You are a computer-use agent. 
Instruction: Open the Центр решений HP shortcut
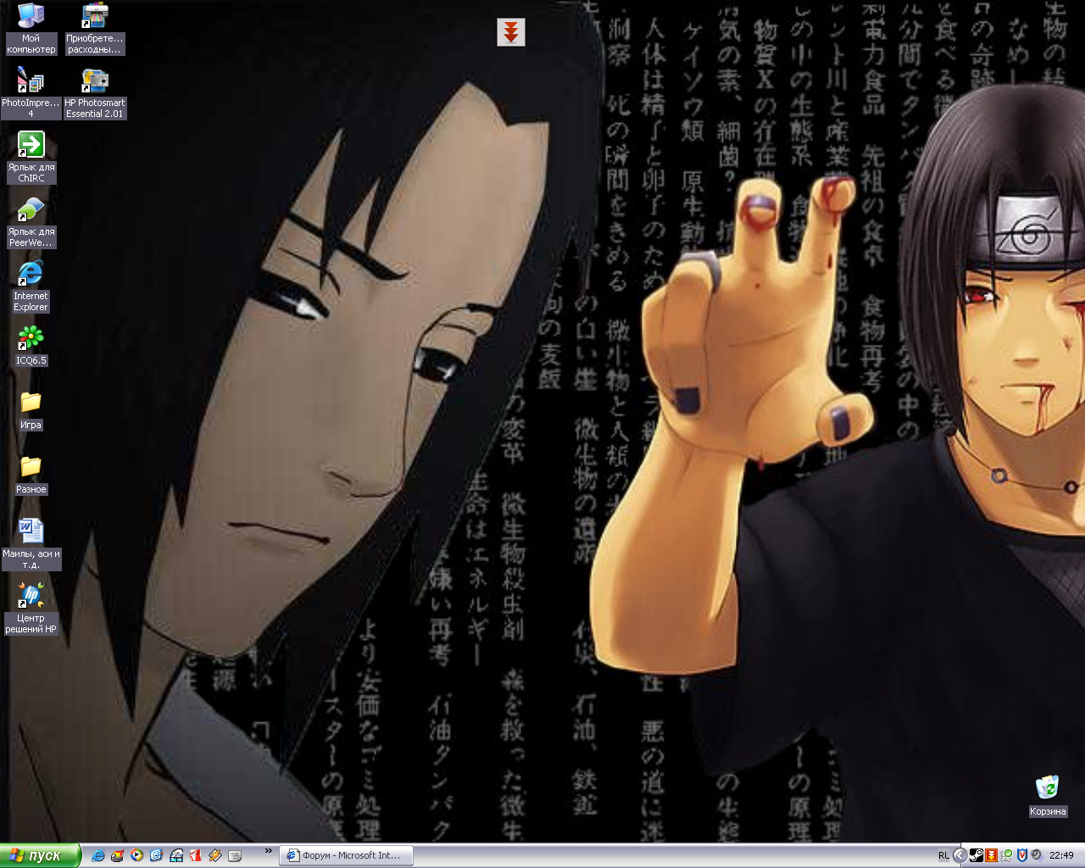pos(31,596)
